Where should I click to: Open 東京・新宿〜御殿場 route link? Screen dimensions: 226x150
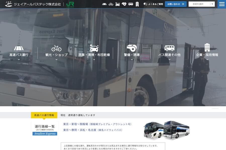[98, 124]
